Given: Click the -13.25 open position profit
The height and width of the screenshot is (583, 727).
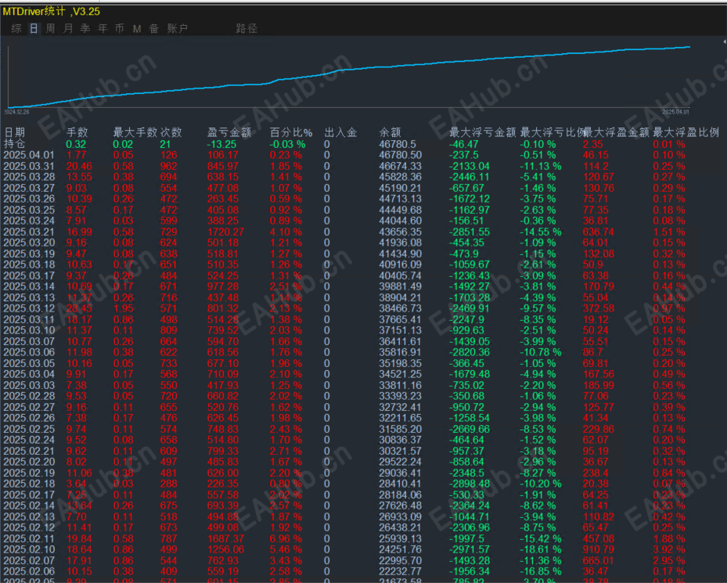Looking at the screenshot, I should [x=221, y=144].
